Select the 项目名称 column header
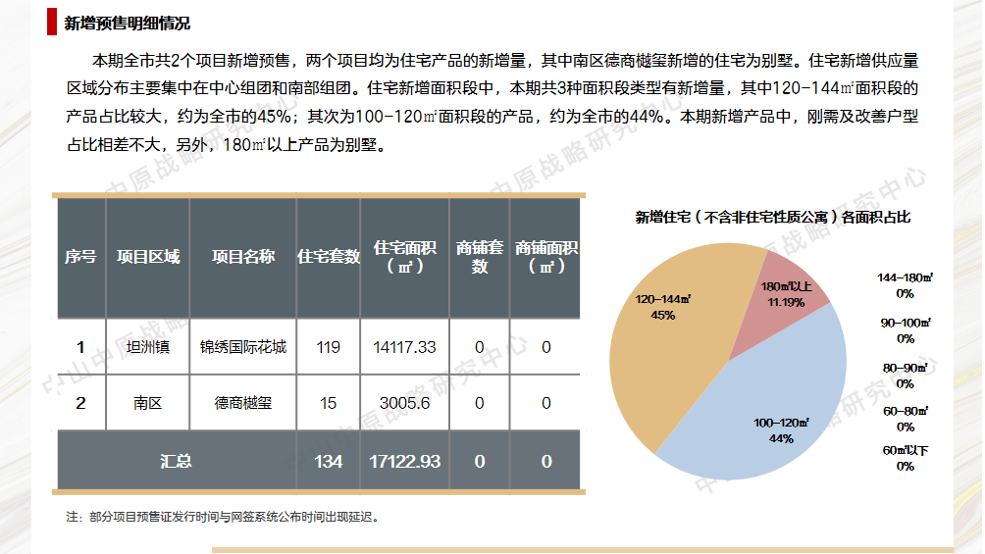 [x=243, y=257]
